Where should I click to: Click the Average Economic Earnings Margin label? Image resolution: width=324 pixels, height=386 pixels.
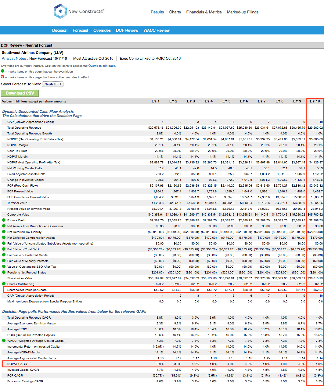point(32,323)
